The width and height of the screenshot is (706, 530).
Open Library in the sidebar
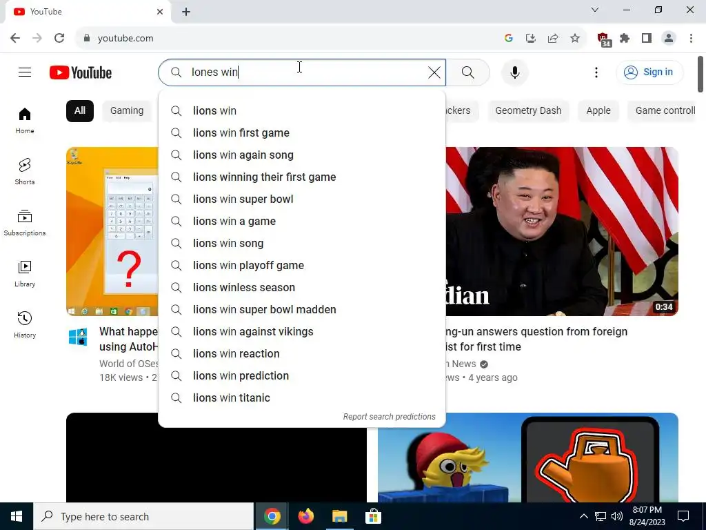25,273
